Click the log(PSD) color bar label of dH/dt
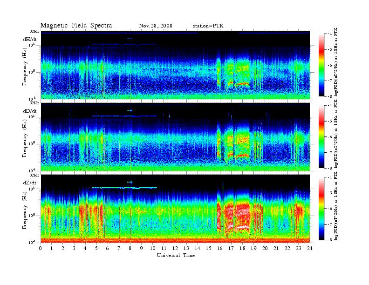This screenshot has width=369, height=285. (x=336, y=62)
